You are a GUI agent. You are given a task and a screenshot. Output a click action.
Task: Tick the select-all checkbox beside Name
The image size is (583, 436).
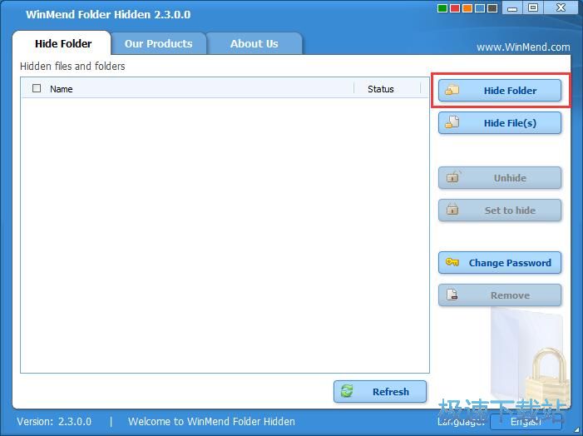(x=37, y=88)
